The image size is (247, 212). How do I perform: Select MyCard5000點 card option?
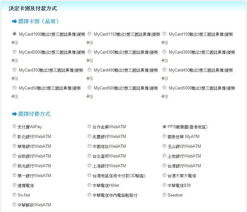[164, 88]
